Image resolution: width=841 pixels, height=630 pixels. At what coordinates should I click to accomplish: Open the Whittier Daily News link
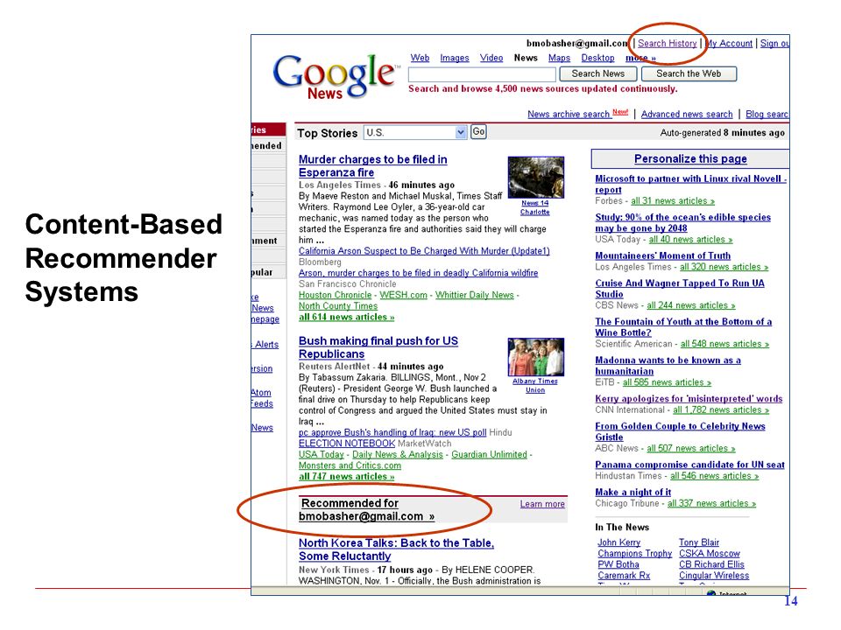coord(474,295)
